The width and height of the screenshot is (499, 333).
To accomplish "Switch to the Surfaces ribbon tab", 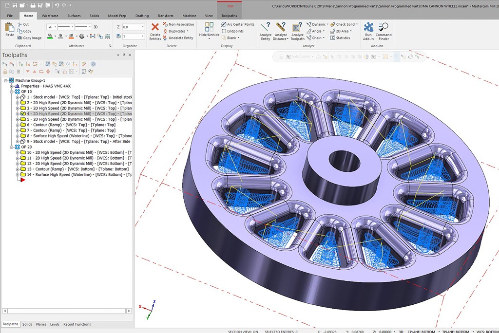I will click(74, 16).
